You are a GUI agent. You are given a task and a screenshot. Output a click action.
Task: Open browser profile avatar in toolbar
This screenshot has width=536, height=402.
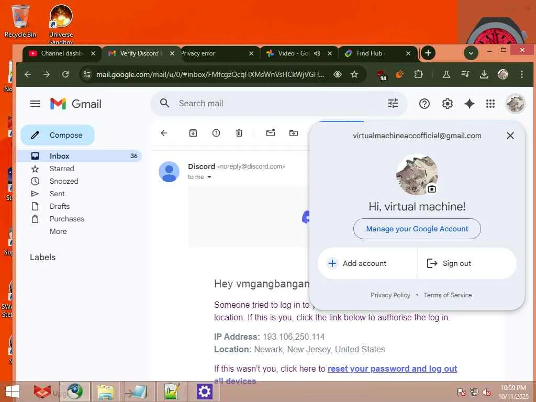(503, 74)
